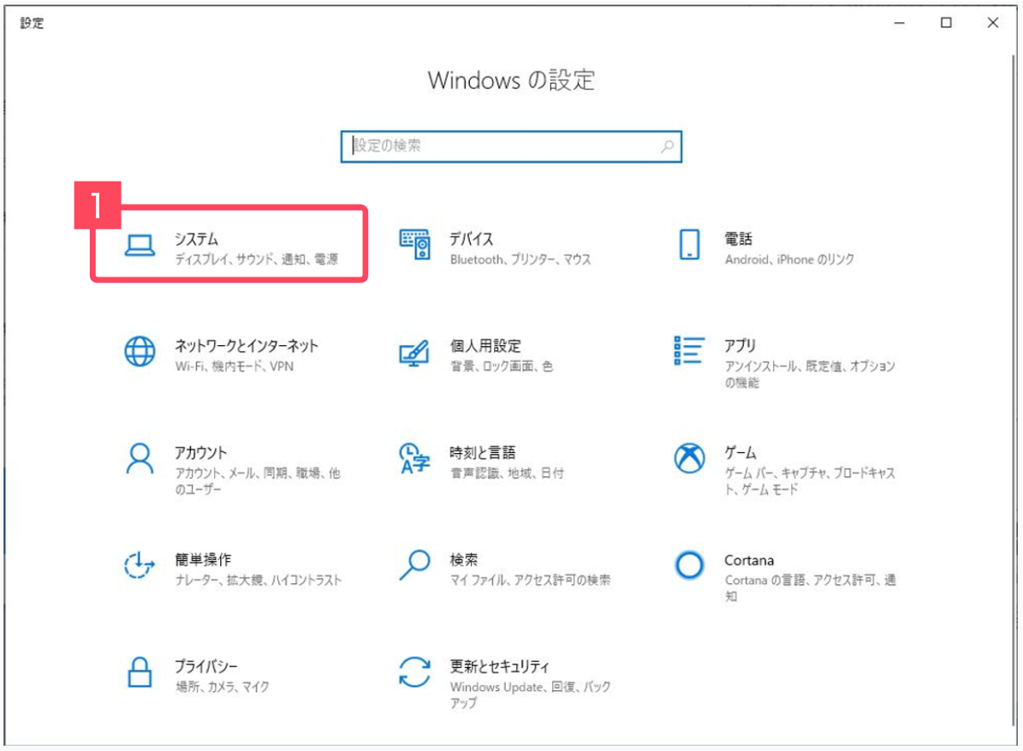Click 'マイ ファイル、アクセス許可の検索' description
Image resolution: width=1023 pixels, height=751 pixels.
click(531, 580)
